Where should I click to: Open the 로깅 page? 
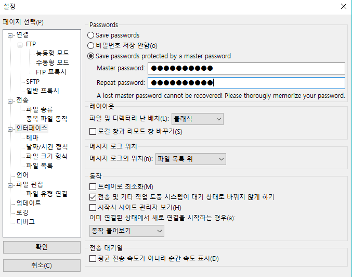(22, 212)
